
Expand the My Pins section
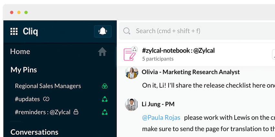click(x=24, y=70)
